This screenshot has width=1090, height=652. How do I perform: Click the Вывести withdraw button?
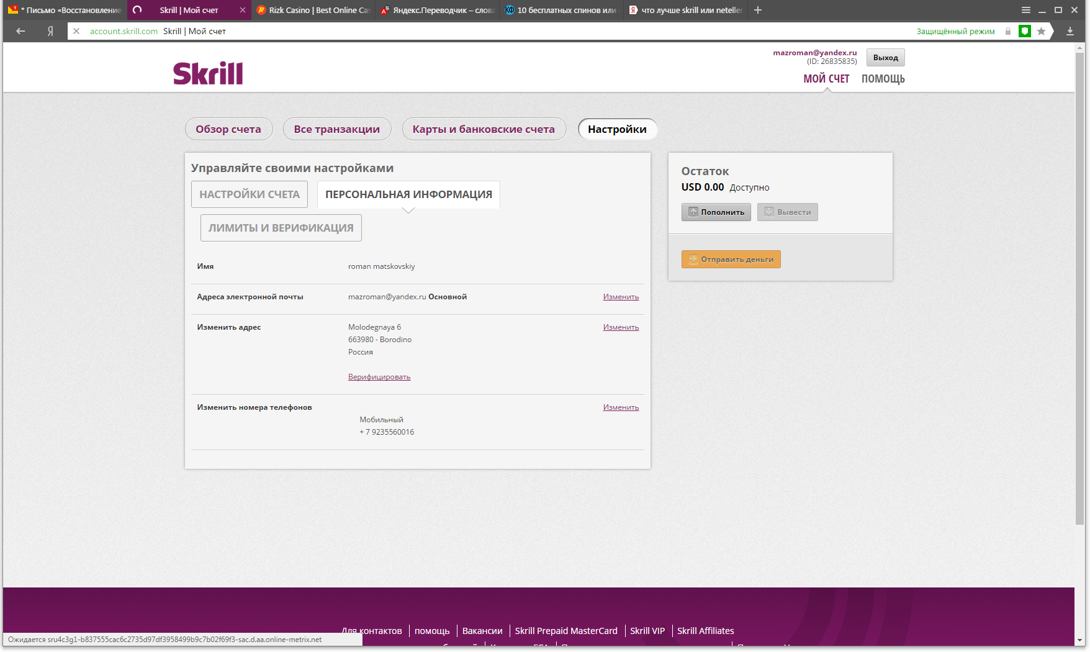click(787, 212)
